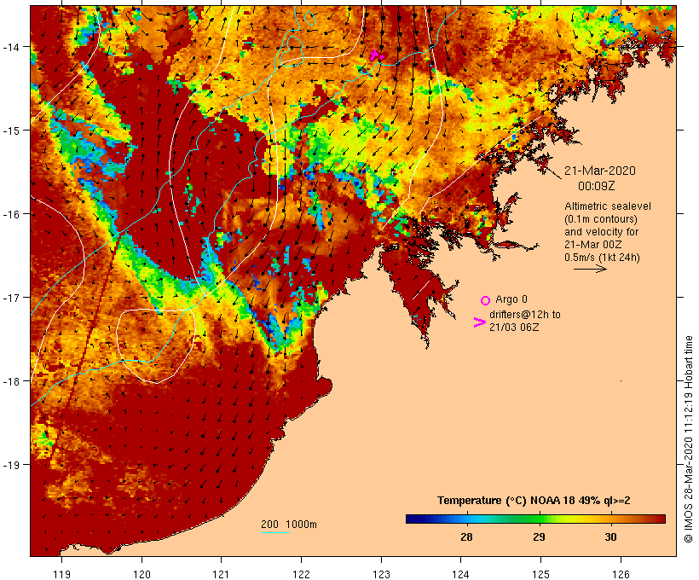The image size is (699, 580).
Task: Click the -17 latitude axis label
Action: (x=10, y=297)
